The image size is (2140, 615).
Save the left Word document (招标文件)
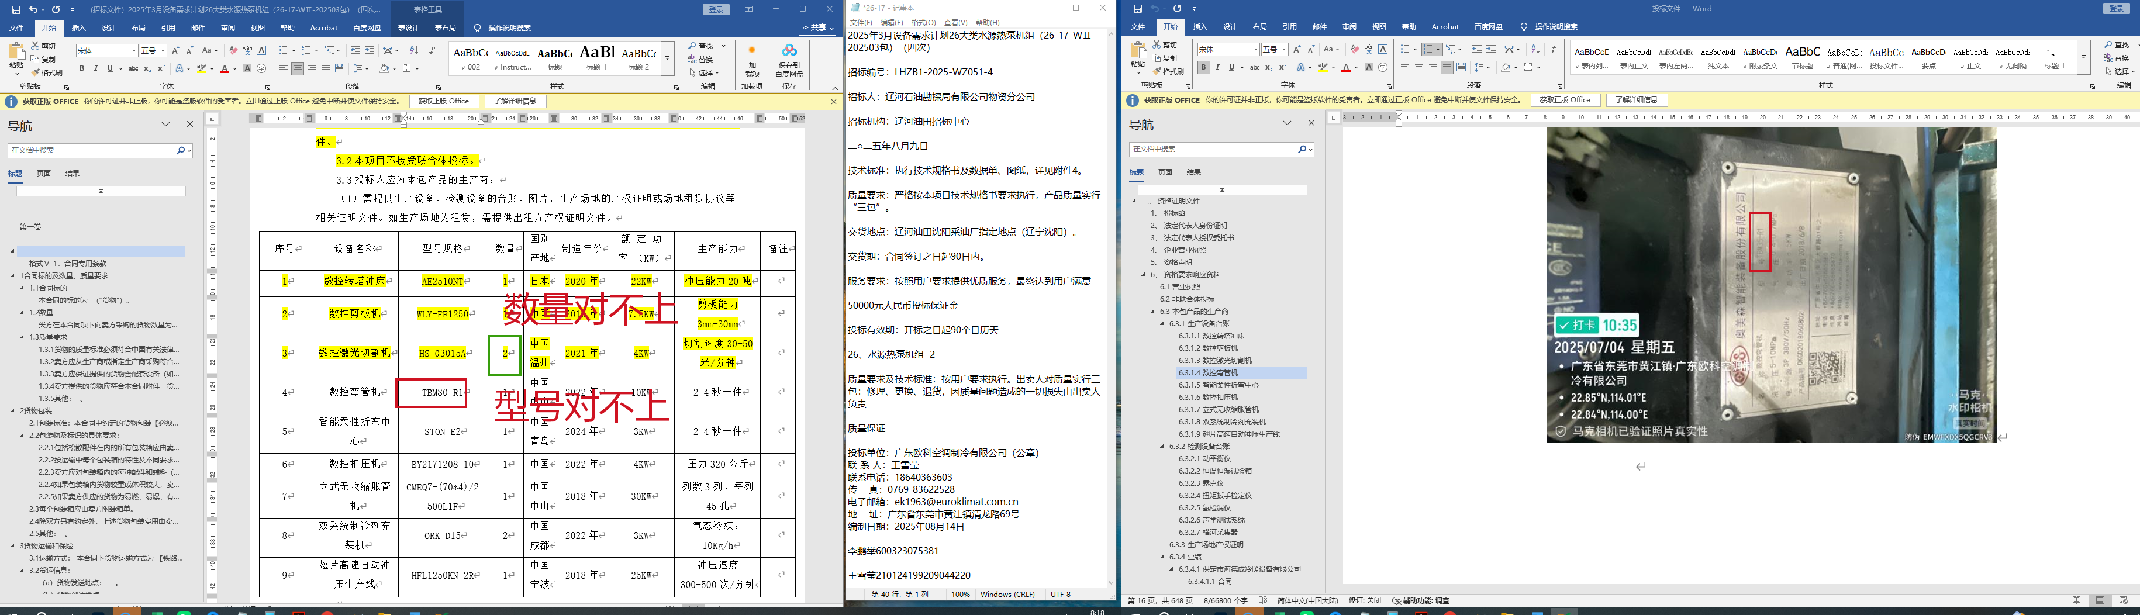16,9
